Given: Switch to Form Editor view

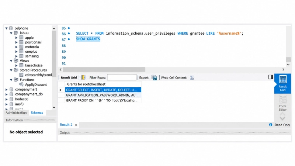Looking at the screenshot, I should pyautogui.click(x=282, y=103).
